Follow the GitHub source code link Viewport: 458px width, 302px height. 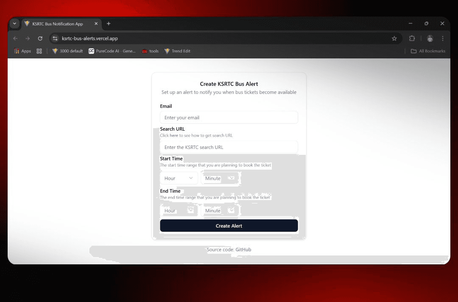tap(243, 250)
